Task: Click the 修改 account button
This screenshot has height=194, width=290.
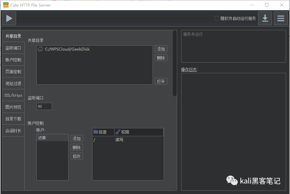Action: click(x=76, y=156)
